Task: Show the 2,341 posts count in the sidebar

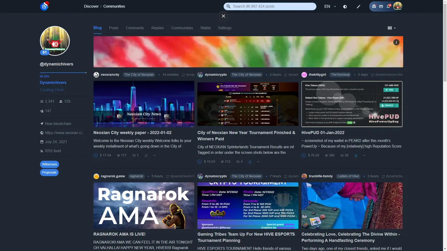Action: [x=47, y=101]
